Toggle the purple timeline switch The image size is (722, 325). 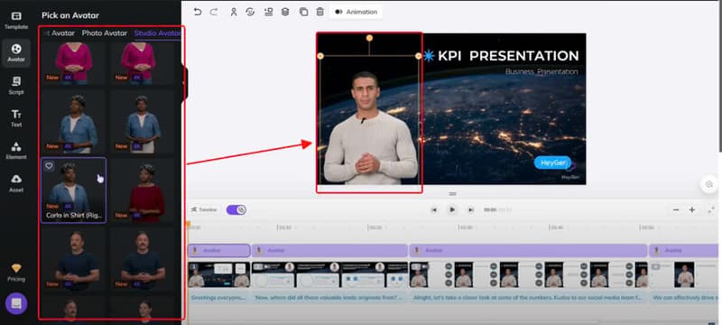pos(236,210)
